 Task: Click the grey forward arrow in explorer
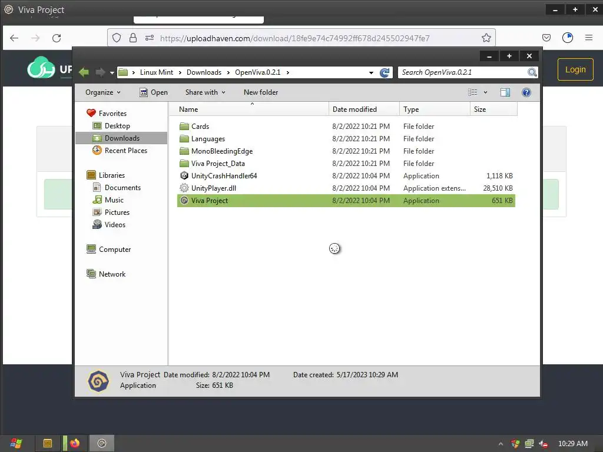pos(100,72)
